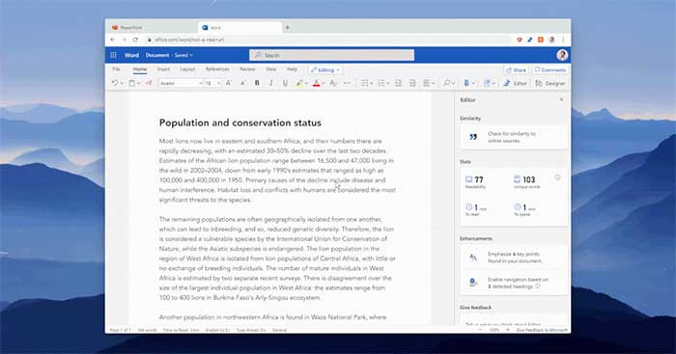This screenshot has height=354, width=676.
Task: Select the References ribbon tab
Action: (x=217, y=68)
